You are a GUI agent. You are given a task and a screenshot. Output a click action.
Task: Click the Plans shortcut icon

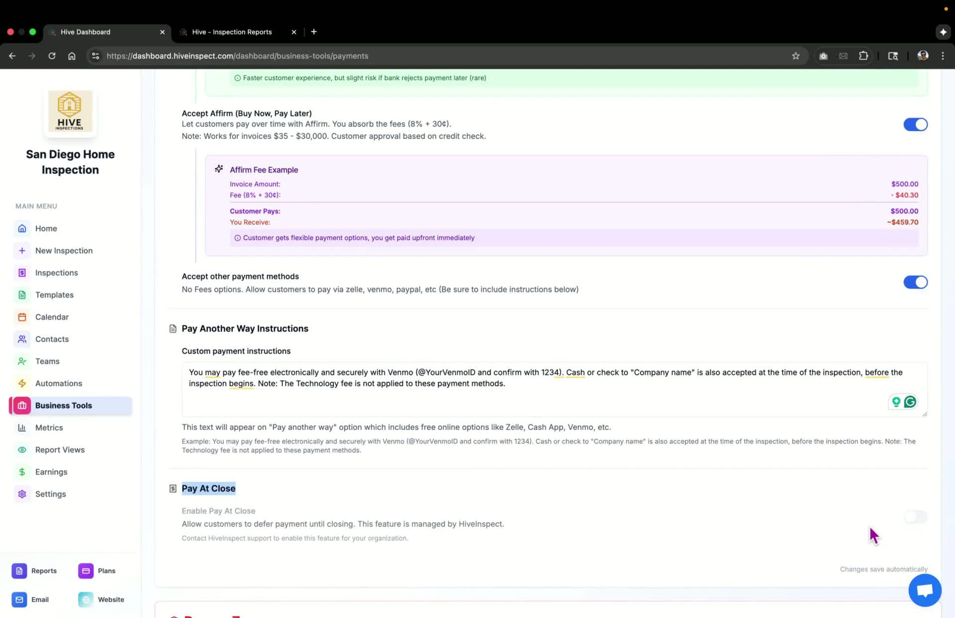[x=86, y=571]
